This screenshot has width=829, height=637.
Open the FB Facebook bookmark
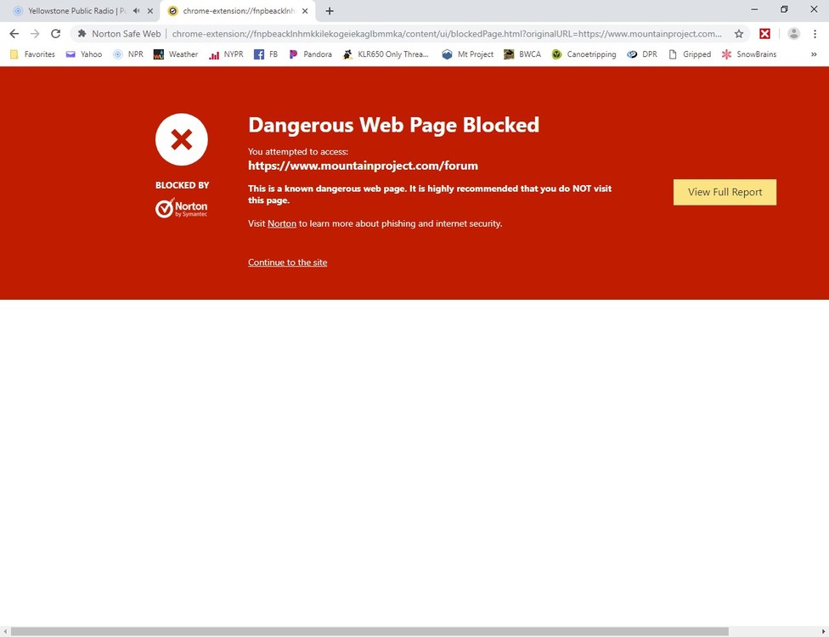click(x=266, y=54)
